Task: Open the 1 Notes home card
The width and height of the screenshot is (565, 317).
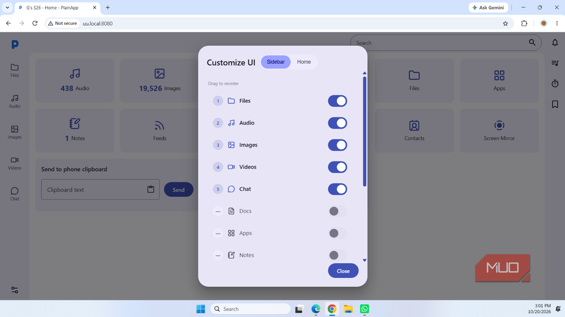Action: point(75,131)
